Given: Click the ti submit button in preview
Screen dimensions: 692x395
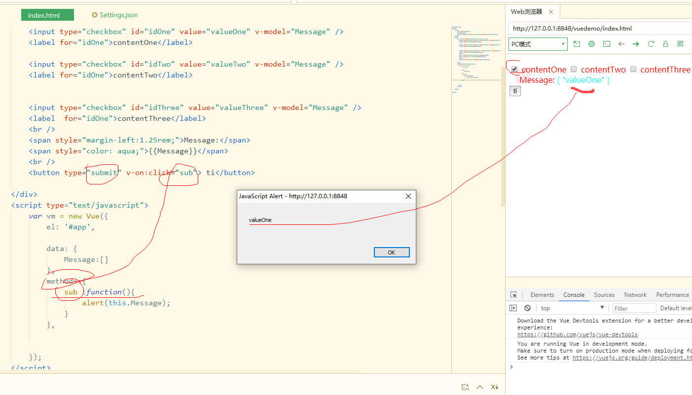Looking at the screenshot, I should coord(515,91).
